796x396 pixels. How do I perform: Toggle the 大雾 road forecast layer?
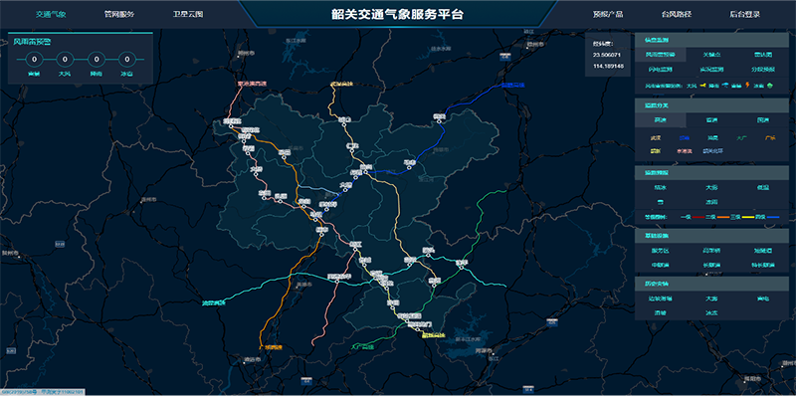pos(711,187)
